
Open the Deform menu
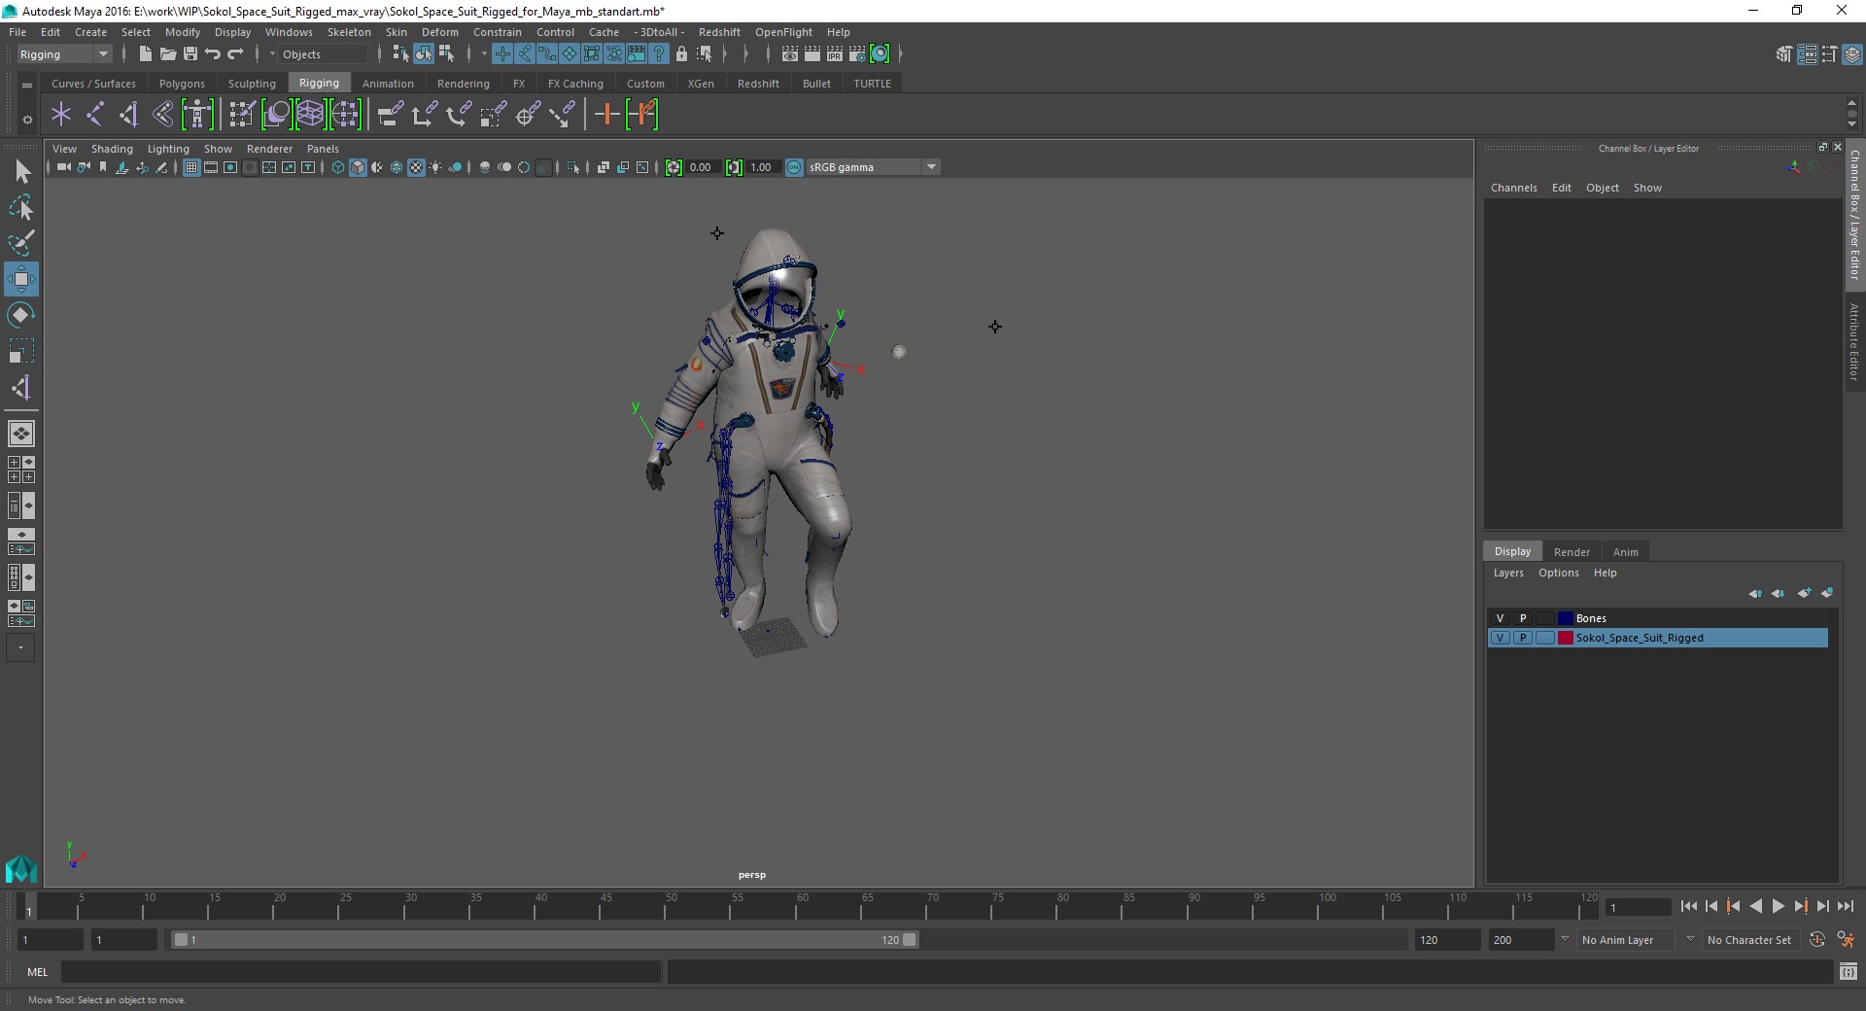click(x=440, y=32)
